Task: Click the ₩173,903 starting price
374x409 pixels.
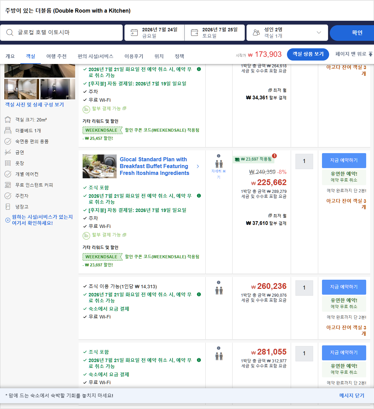Action: coord(265,54)
